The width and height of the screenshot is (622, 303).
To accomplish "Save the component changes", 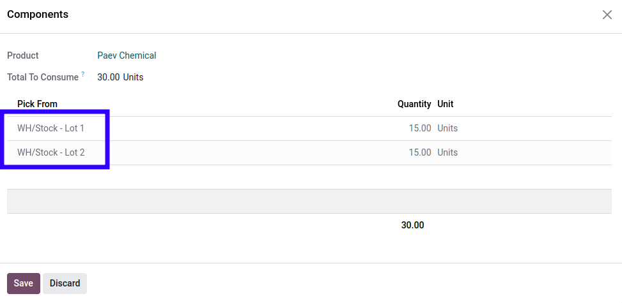I will pyautogui.click(x=24, y=283).
